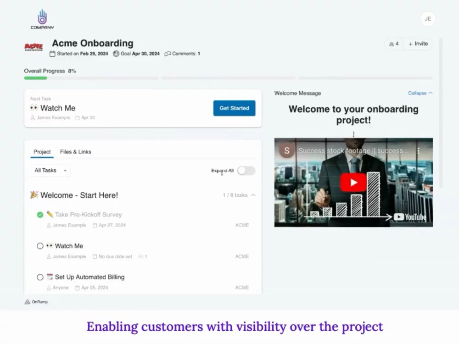Click the Acme Corporation logo
The height and width of the screenshot is (344, 459).
(x=34, y=47)
